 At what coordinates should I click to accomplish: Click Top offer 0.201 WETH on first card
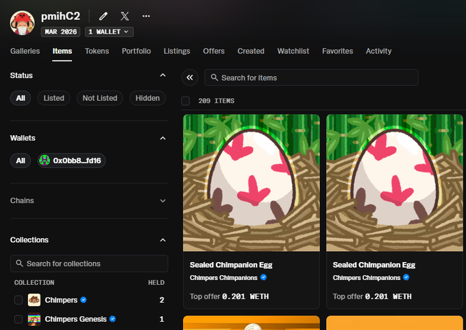coord(229,296)
